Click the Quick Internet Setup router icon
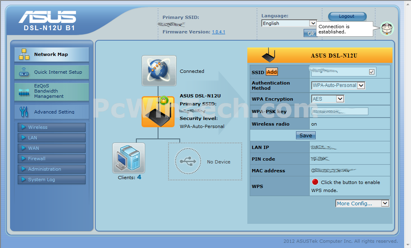The width and height of the screenshot is (411, 248). tap(24, 72)
